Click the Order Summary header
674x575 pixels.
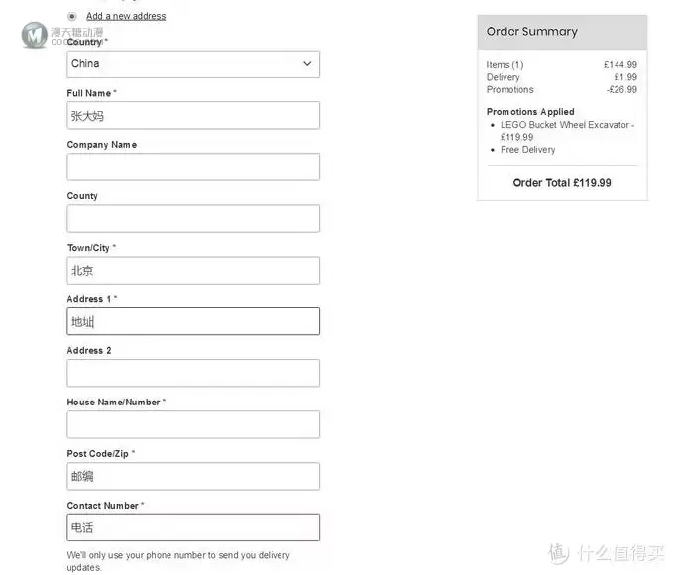(x=562, y=32)
